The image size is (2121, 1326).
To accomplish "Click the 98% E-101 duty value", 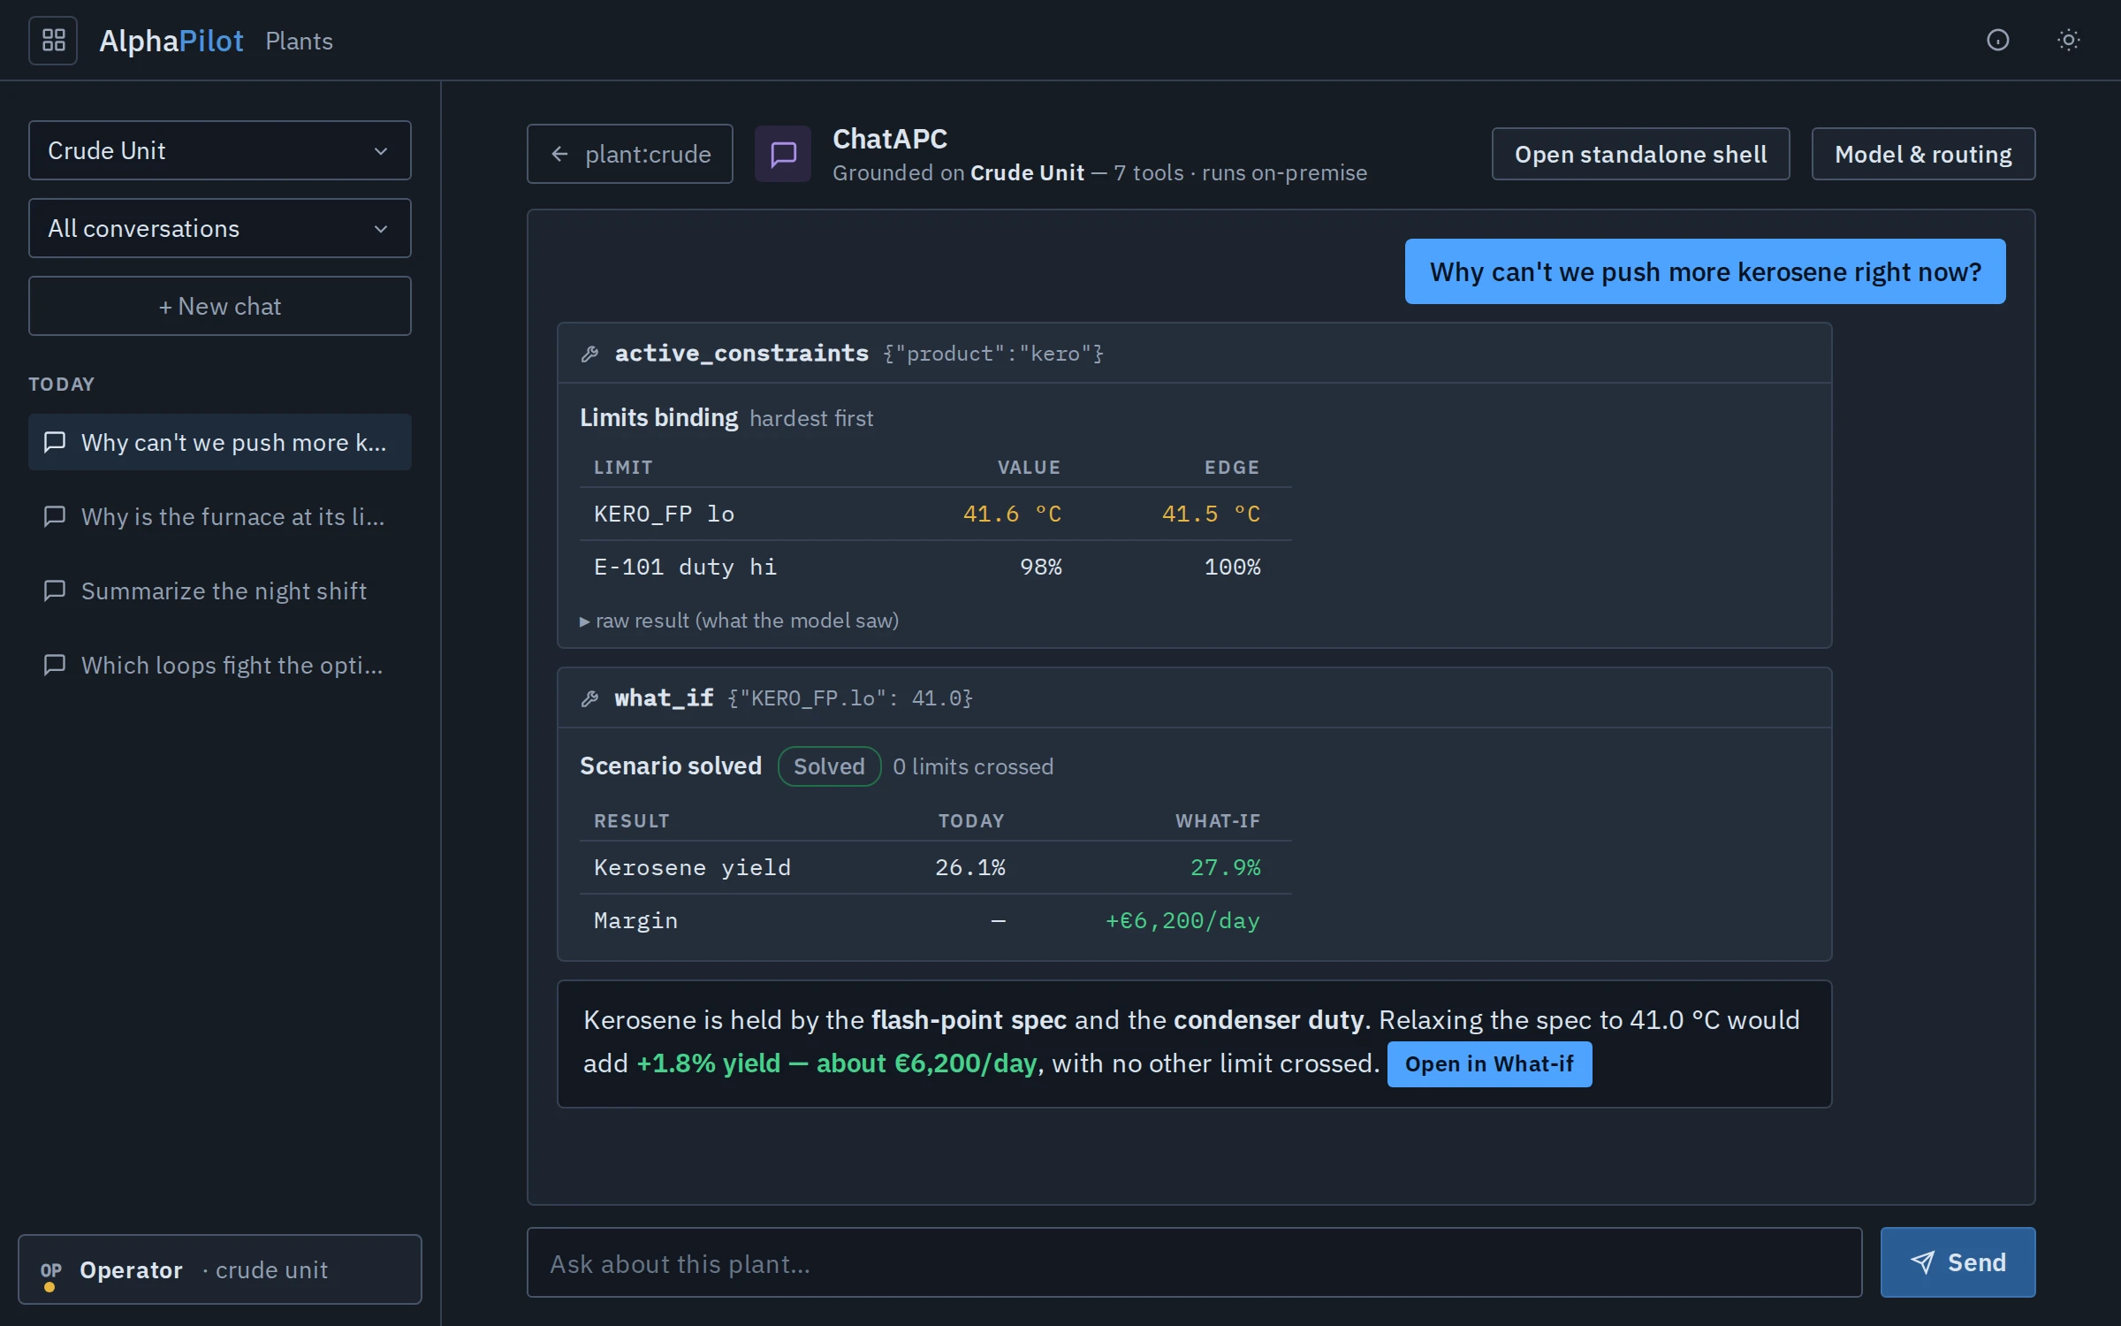I will pos(1041,567).
